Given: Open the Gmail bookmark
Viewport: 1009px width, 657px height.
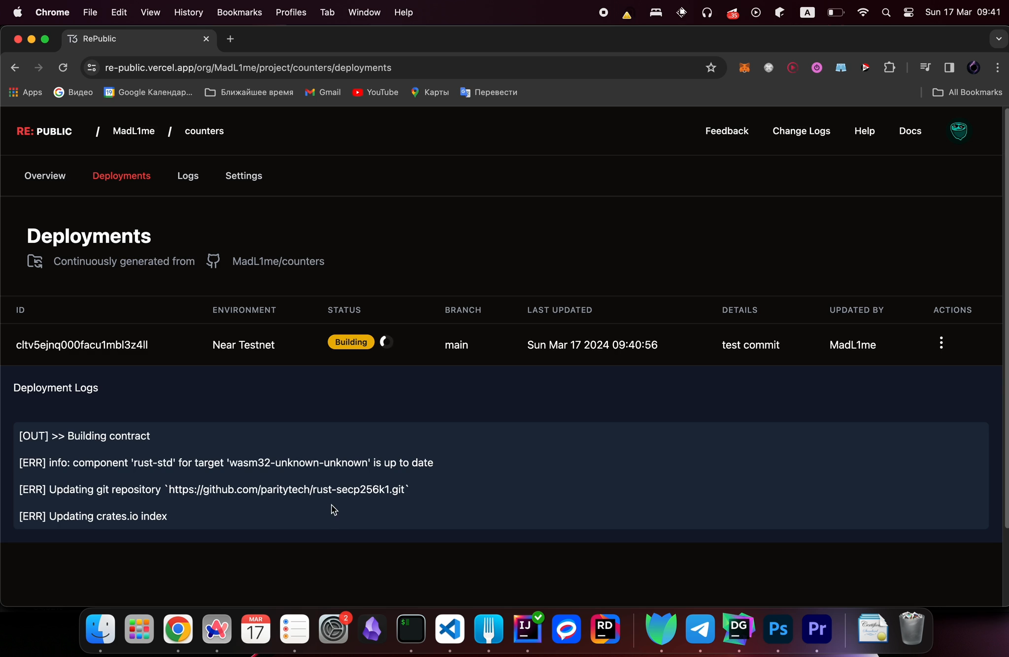Looking at the screenshot, I should click(x=323, y=92).
